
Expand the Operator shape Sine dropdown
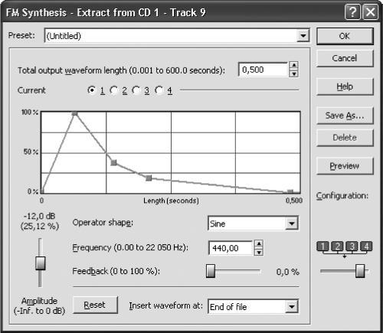pyautogui.click(x=292, y=224)
